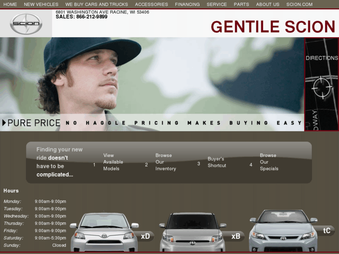Screen dimensions: 339x254
Task: Open the DIRECTIONS map panel
Action: pos(321,84)
